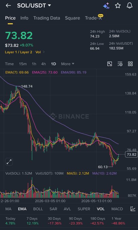Image resolution: width=138 pixels, height=230 pixels.
Task: Expand the More timeframes dropdown
Action: (68, 64)
